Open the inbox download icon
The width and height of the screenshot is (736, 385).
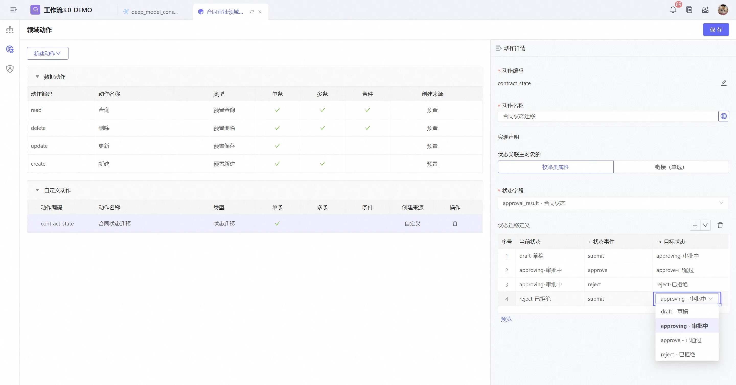705,10
